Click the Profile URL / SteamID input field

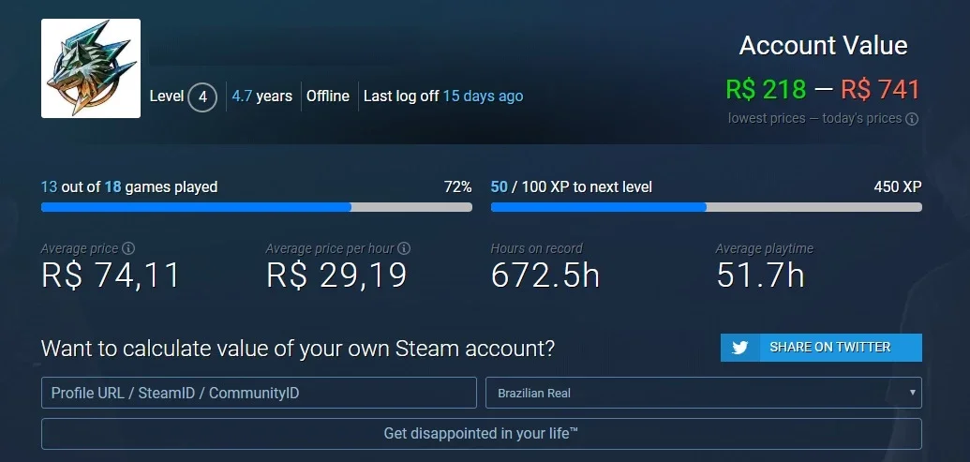pyautogui.click(x=259, y=393)
